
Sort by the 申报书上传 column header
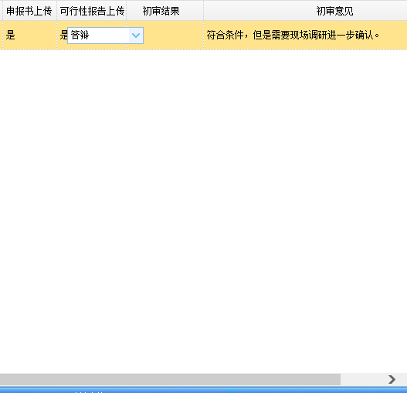pos(29,11)
